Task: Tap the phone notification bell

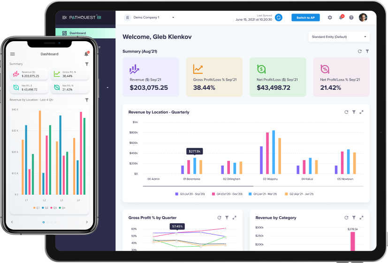Action: [x=86, y=54]
